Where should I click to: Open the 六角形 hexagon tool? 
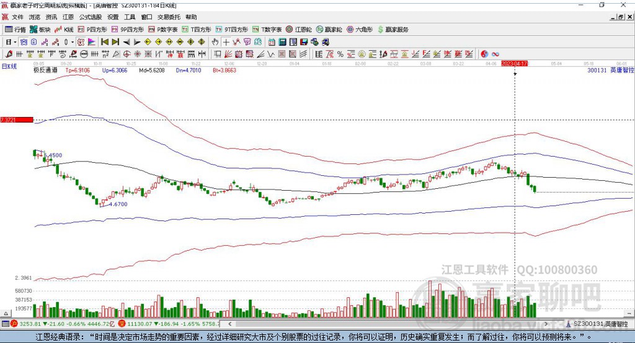360,30
